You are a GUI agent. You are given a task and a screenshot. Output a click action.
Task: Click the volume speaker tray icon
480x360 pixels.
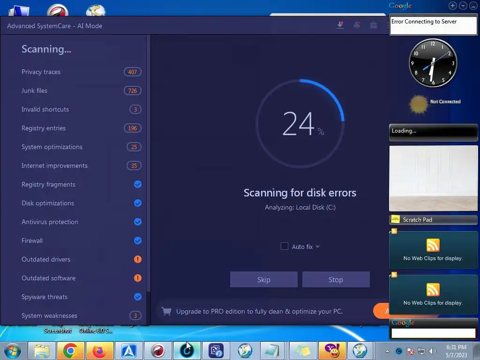click(433, 351)
